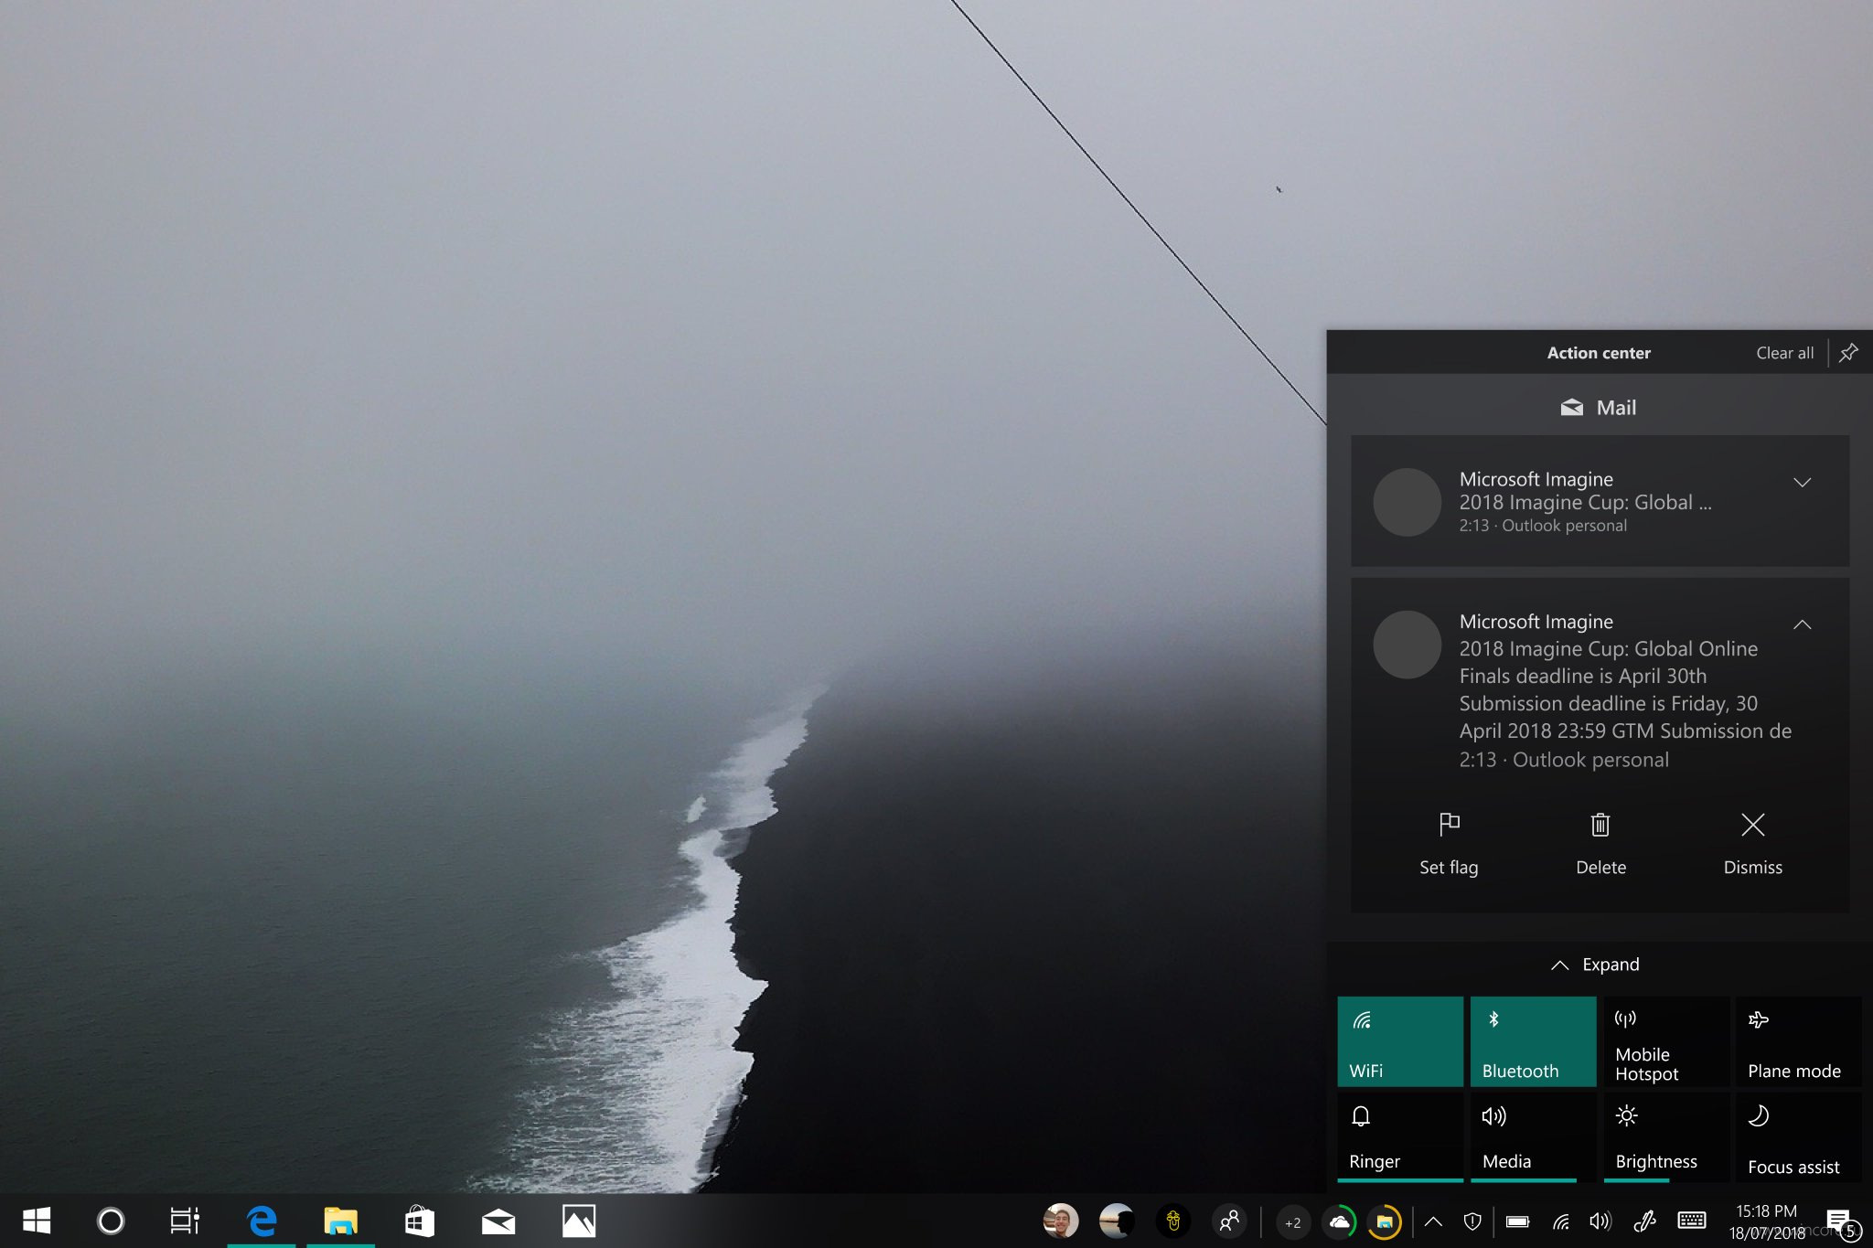Open WiFi network tray icon
Viewport: 1873px width, 1248px height.
coord(1561,1221)
